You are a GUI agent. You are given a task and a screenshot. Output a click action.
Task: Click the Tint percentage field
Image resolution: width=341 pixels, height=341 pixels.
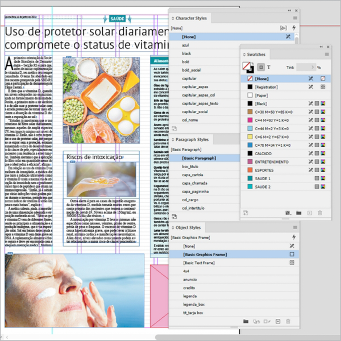[x=306, y=67]
